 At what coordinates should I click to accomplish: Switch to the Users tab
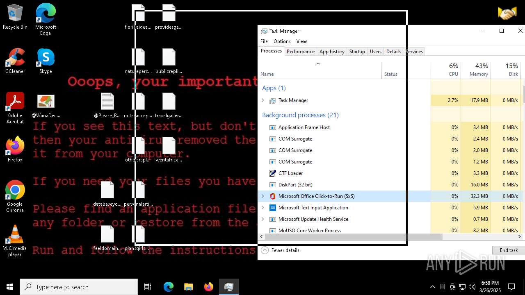coord(376,52)
